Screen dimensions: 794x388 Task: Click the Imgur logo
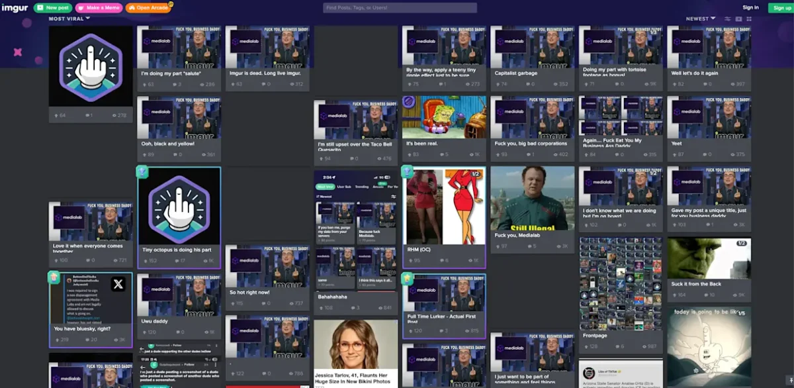[14, 7]
